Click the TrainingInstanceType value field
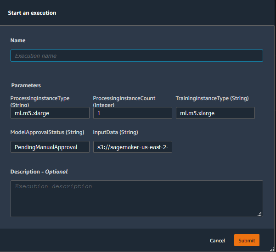This screenshot has height=252, width=276. pos(215,113)
